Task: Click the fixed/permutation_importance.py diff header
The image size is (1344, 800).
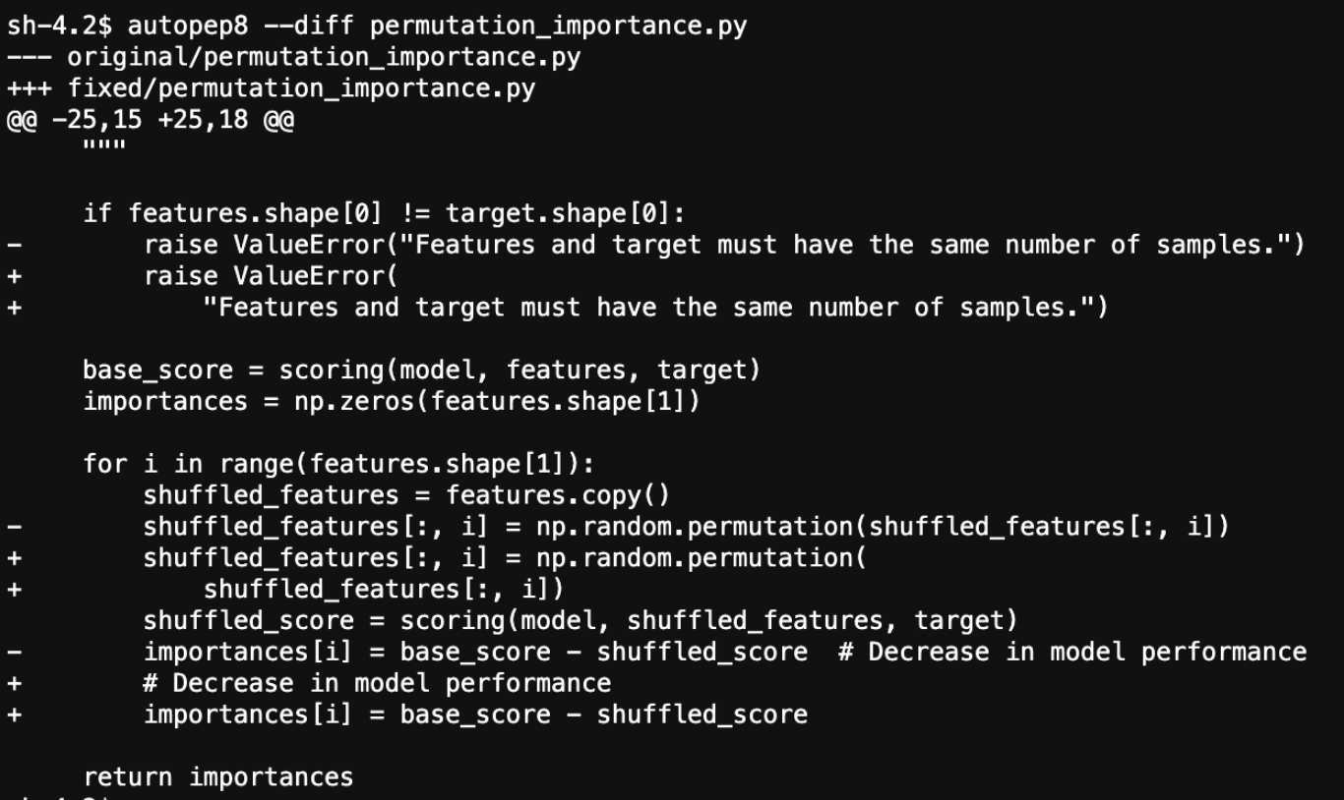Action: (301, 88)
